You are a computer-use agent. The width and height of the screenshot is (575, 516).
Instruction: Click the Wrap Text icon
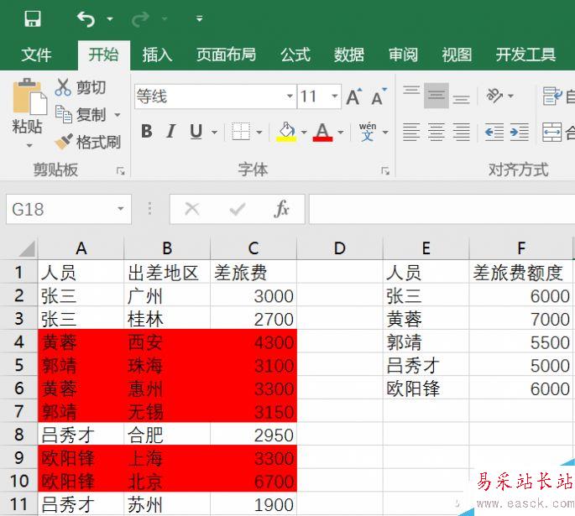[552, 96]
